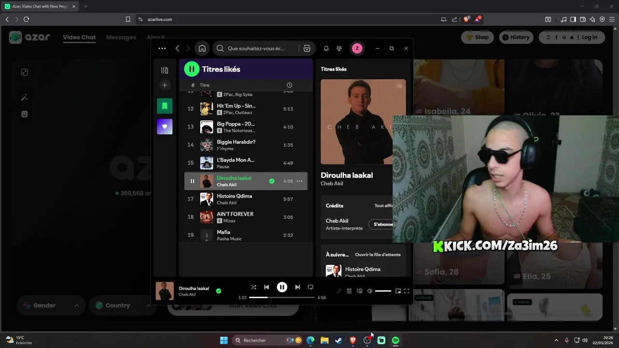The width and height of the screenshot is (619, 348).
Task: Pause playback in Spotify bottom player bar
Action: [x=282, y=287]
